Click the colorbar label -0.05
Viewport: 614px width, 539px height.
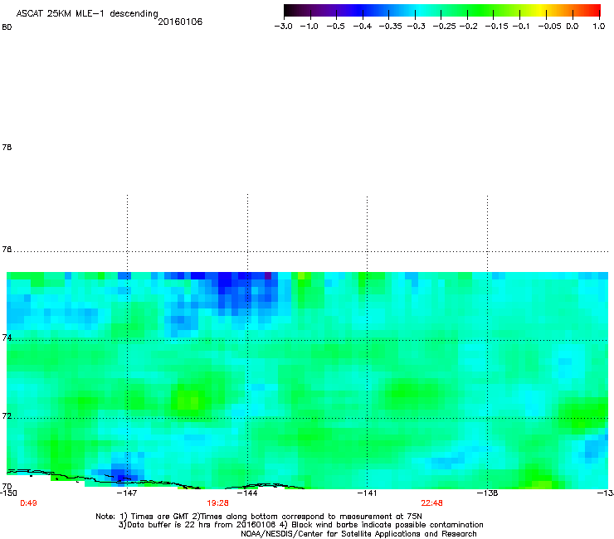click(549, 27)
